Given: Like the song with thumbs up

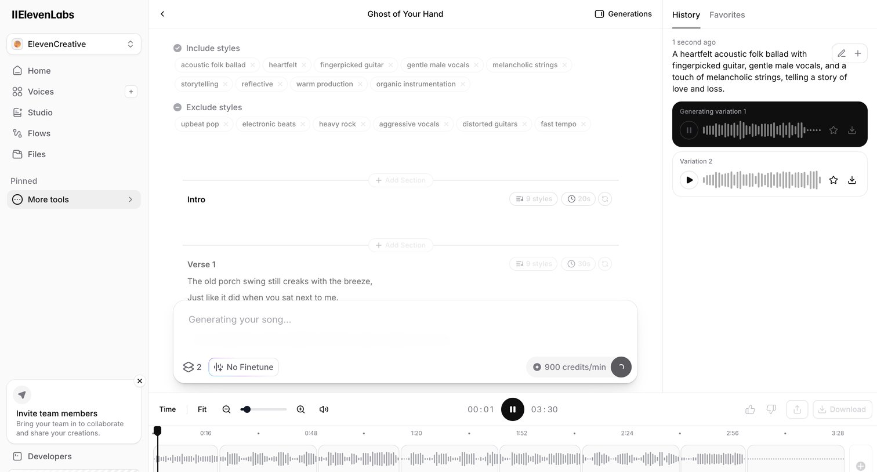Looking at the screenshot, I should (x=750, y=409).
